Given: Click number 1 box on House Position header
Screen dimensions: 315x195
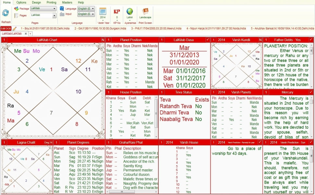Looking at the screenshot, I should (108, 92).
